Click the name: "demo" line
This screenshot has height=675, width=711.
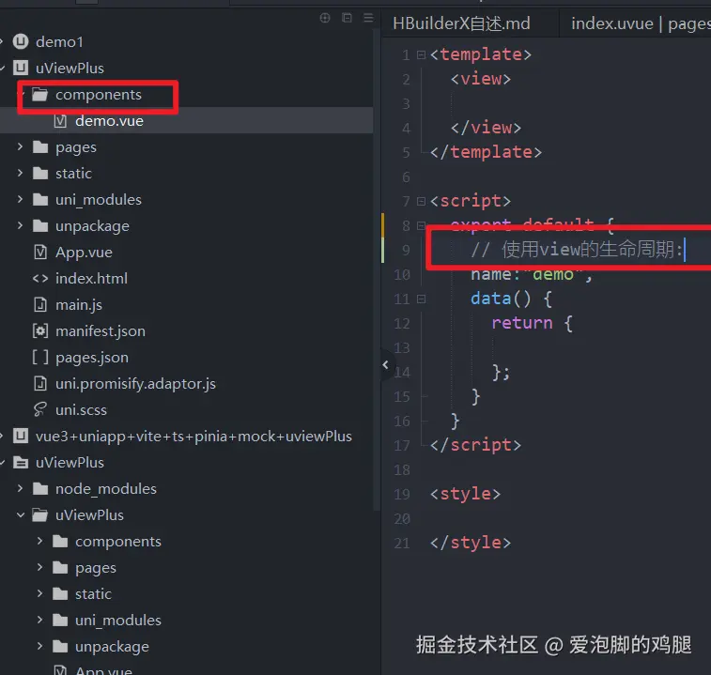click(x=532, y=275)
